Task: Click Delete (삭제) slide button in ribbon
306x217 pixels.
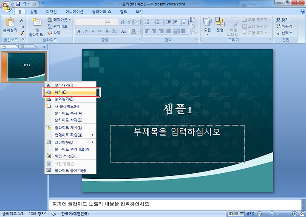Action: [x=54, y=33]
